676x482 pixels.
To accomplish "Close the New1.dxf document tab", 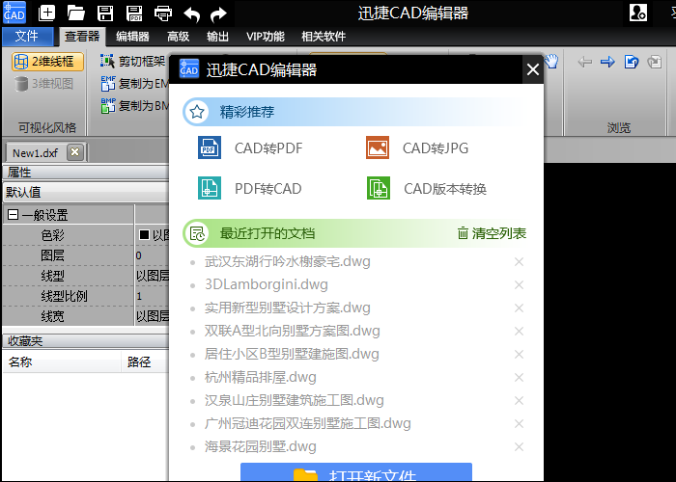I will tap(75, 152).
